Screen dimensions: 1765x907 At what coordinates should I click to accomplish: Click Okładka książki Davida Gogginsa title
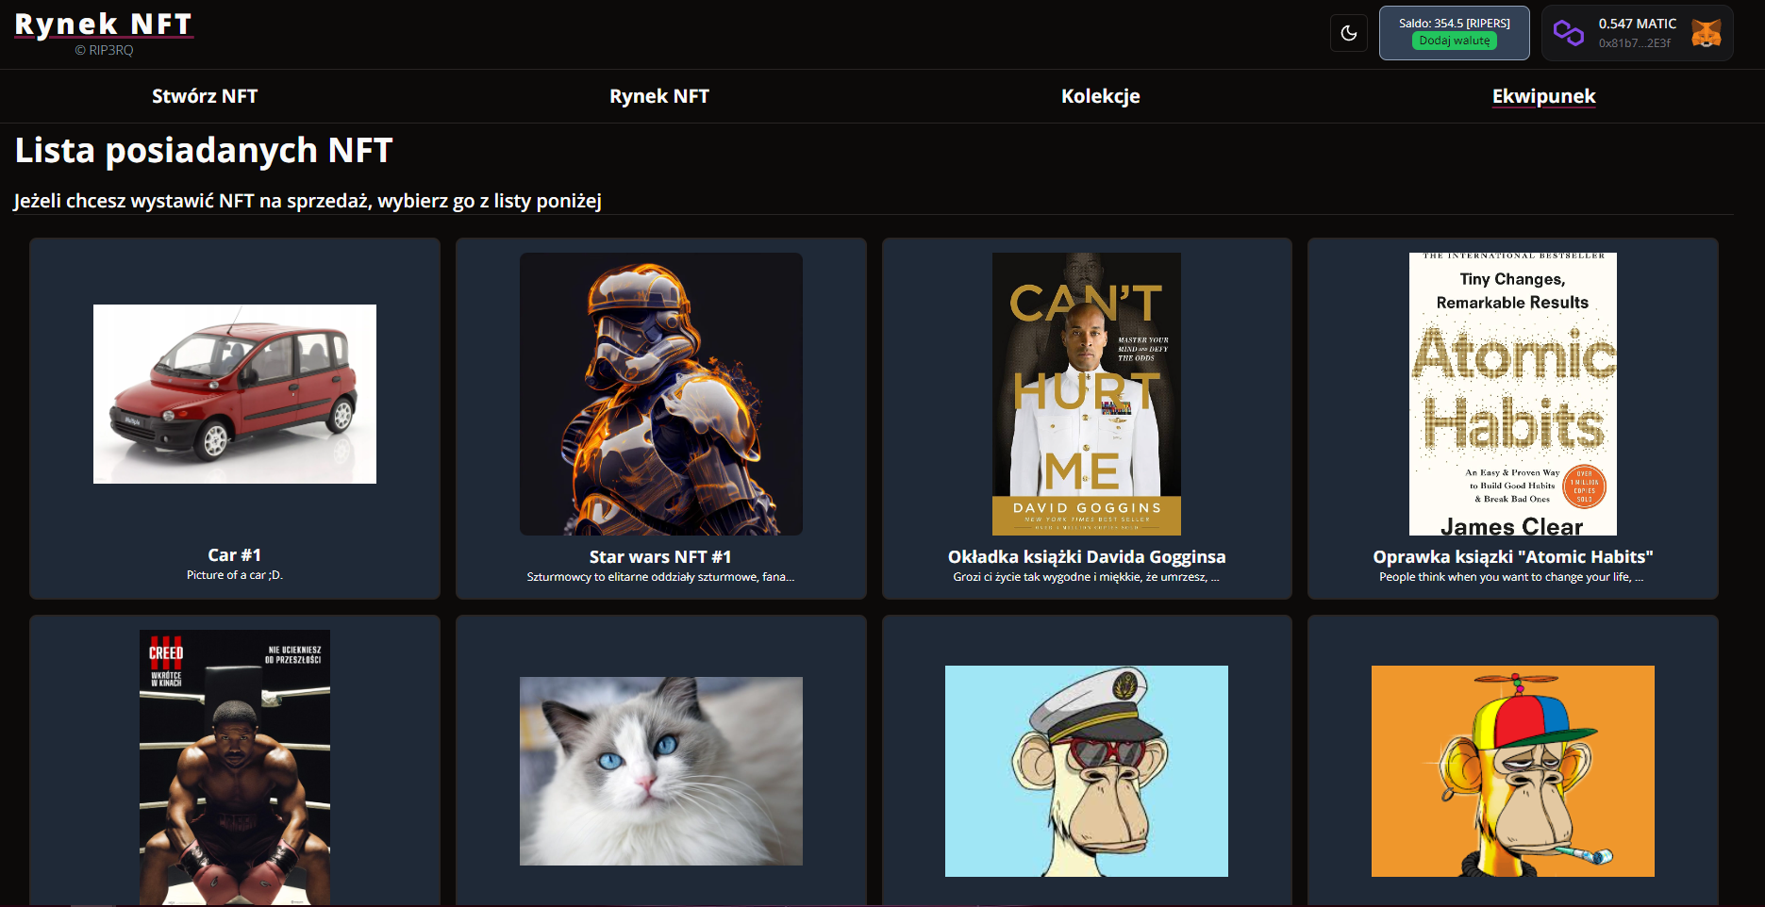pos(1087,557)
